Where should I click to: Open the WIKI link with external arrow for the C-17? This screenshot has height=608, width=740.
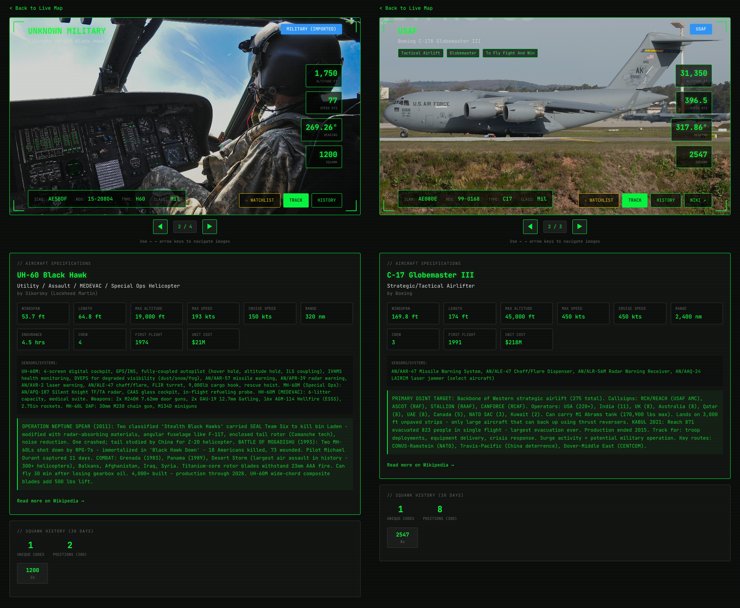click(x=698, y=200)
